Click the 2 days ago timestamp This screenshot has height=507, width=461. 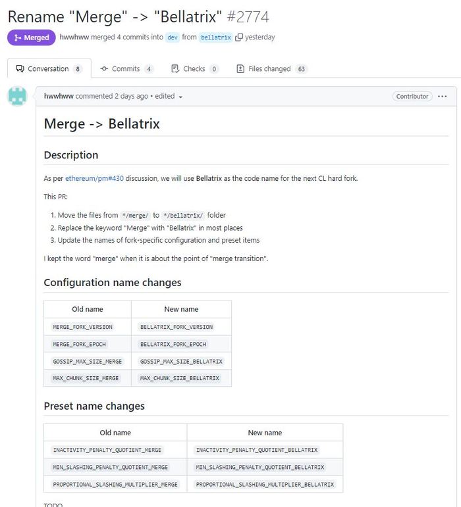click(x=131, y=96)
